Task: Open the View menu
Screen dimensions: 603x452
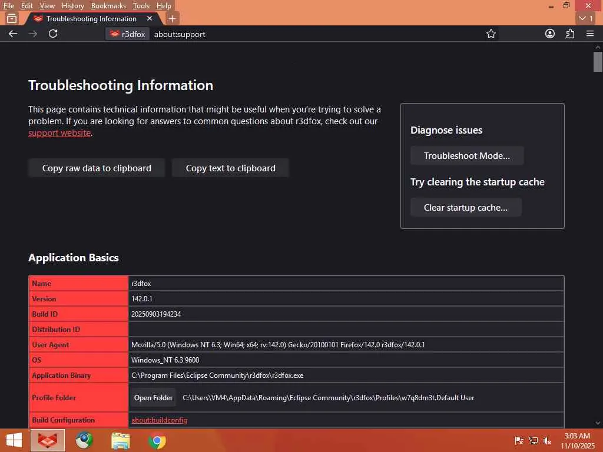Action: pyautogui.click(x=47, y=6)
